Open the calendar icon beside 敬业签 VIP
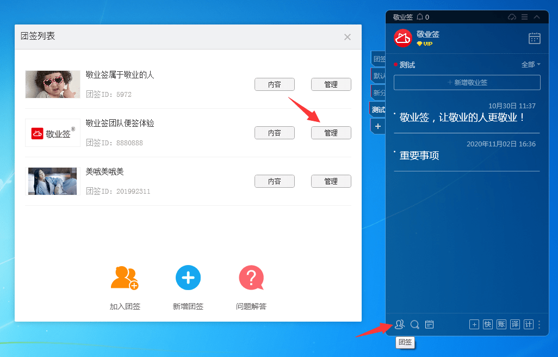 pyautogui.click(x=534, y=39)
